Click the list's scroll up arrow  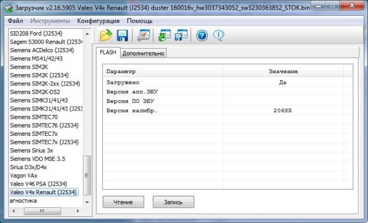tap(87, 34)
